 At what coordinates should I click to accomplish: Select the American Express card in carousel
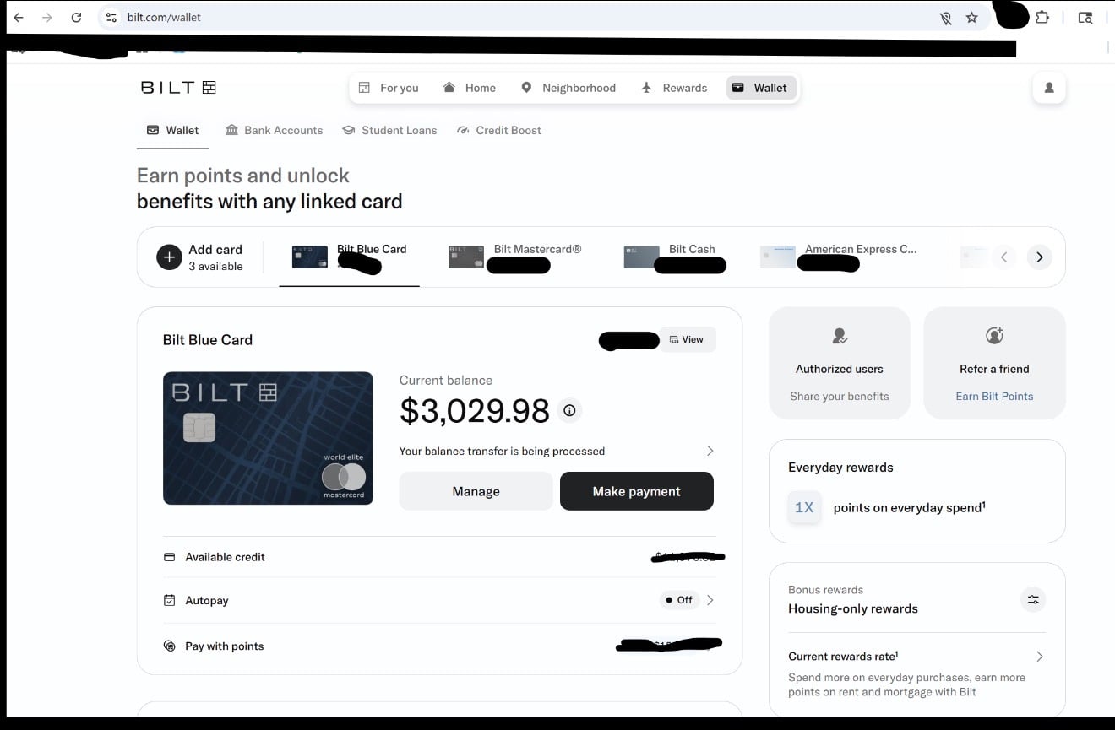pos(838,257)
